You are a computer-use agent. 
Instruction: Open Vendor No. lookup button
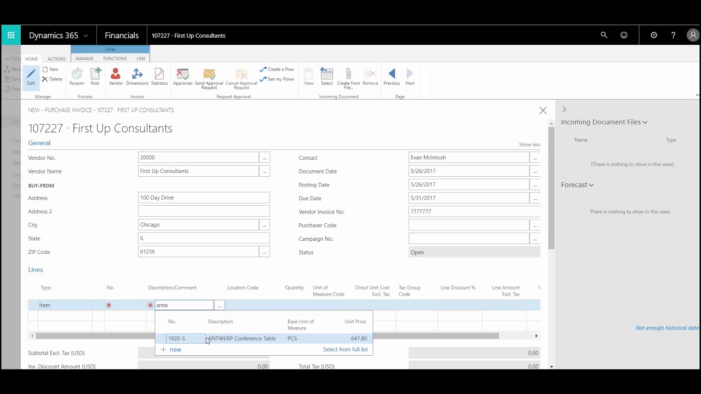265,158
